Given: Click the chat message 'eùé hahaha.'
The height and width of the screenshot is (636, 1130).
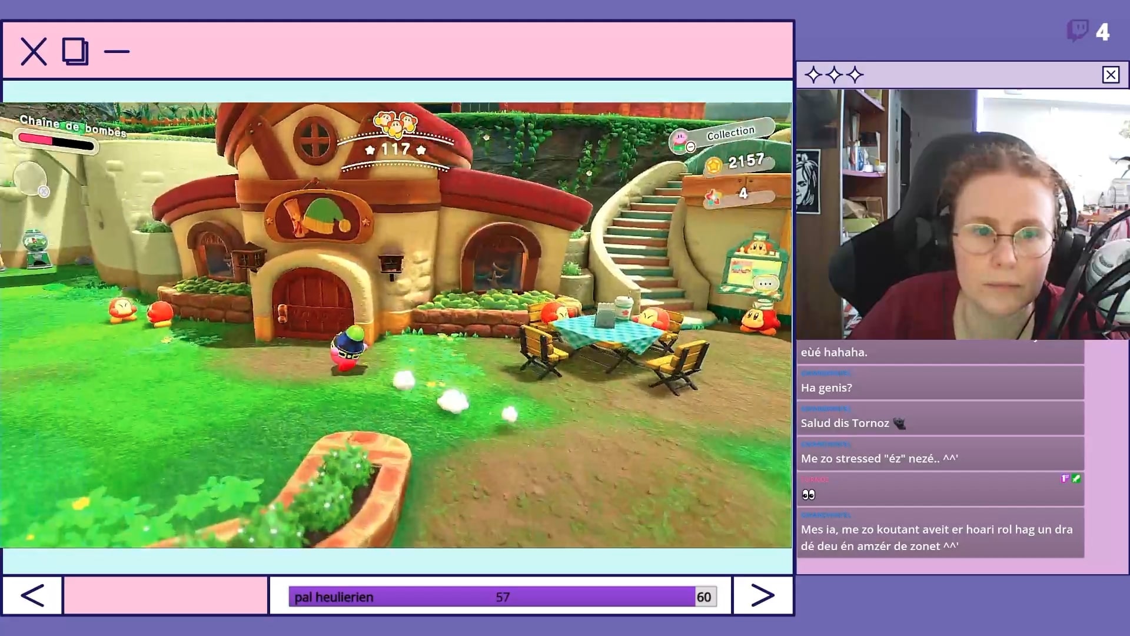Looking at the screenshot, I should pos(940,352).
